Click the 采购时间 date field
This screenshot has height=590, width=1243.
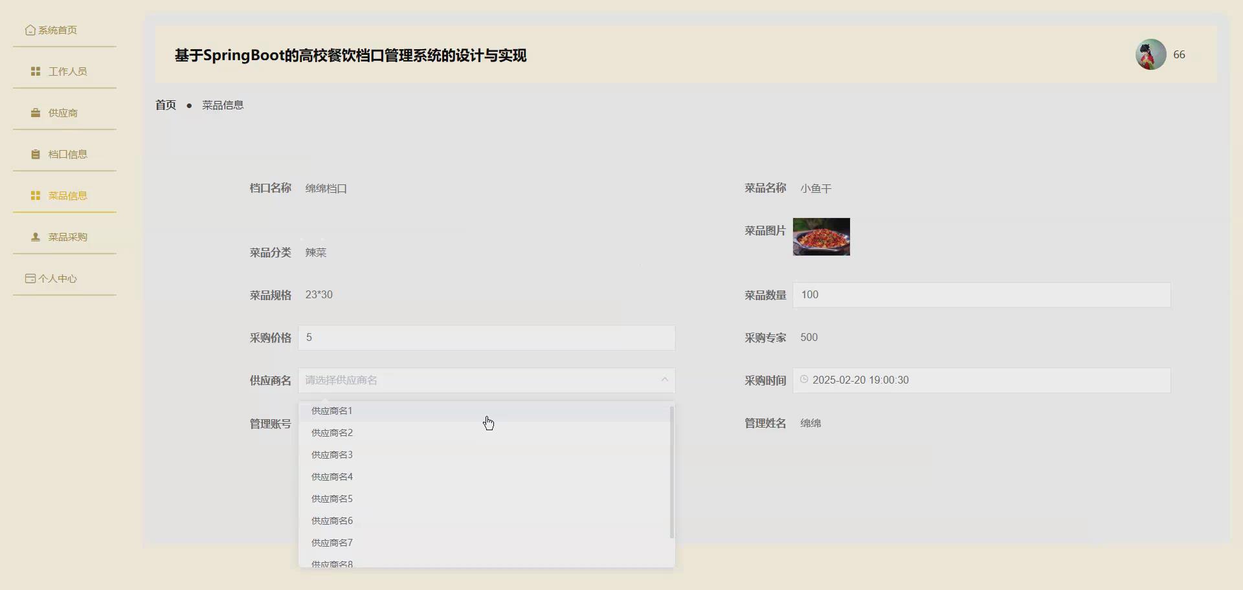[981, 380]
